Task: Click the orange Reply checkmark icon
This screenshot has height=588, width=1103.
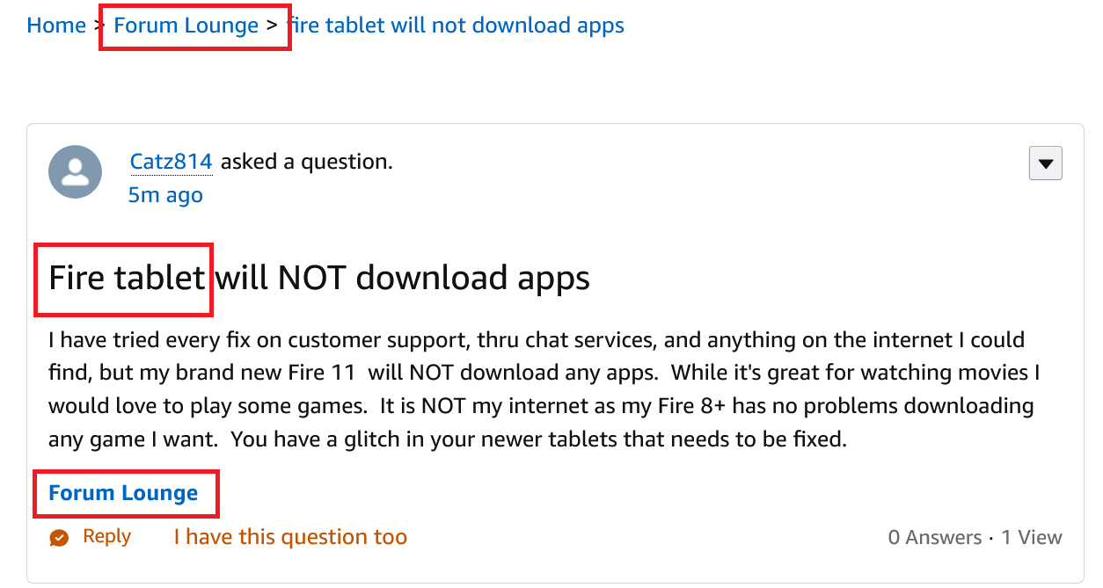Action: [60, 538]
